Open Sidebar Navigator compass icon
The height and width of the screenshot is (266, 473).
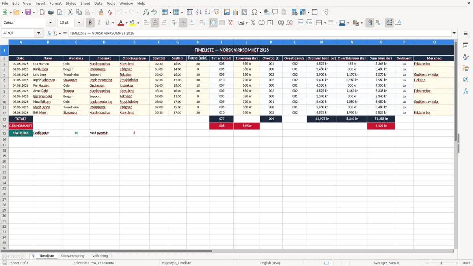point(466,80)
